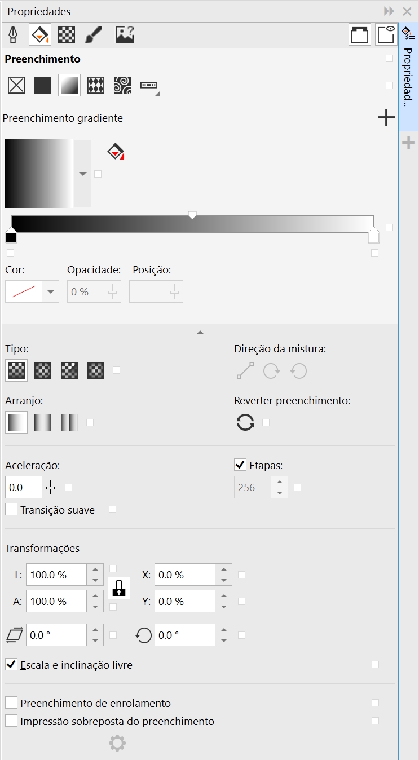Select the elliptical gradient type icon

coord(43,370)
